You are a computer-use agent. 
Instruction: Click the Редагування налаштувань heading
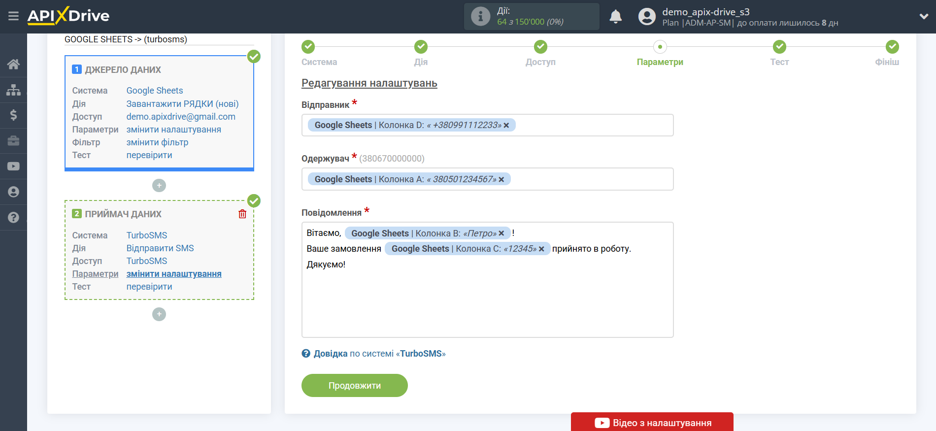click(369, 83)
